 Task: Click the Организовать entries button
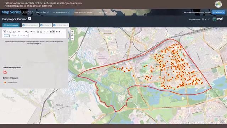[61, 25]
